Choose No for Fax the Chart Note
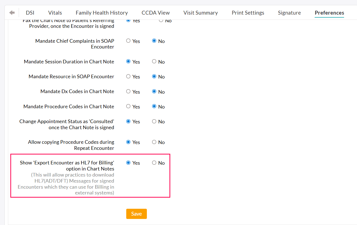This screenshot has width=357, height=225. [161, 21]
